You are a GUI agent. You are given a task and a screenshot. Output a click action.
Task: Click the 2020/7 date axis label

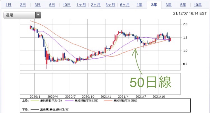pos(70,96)
